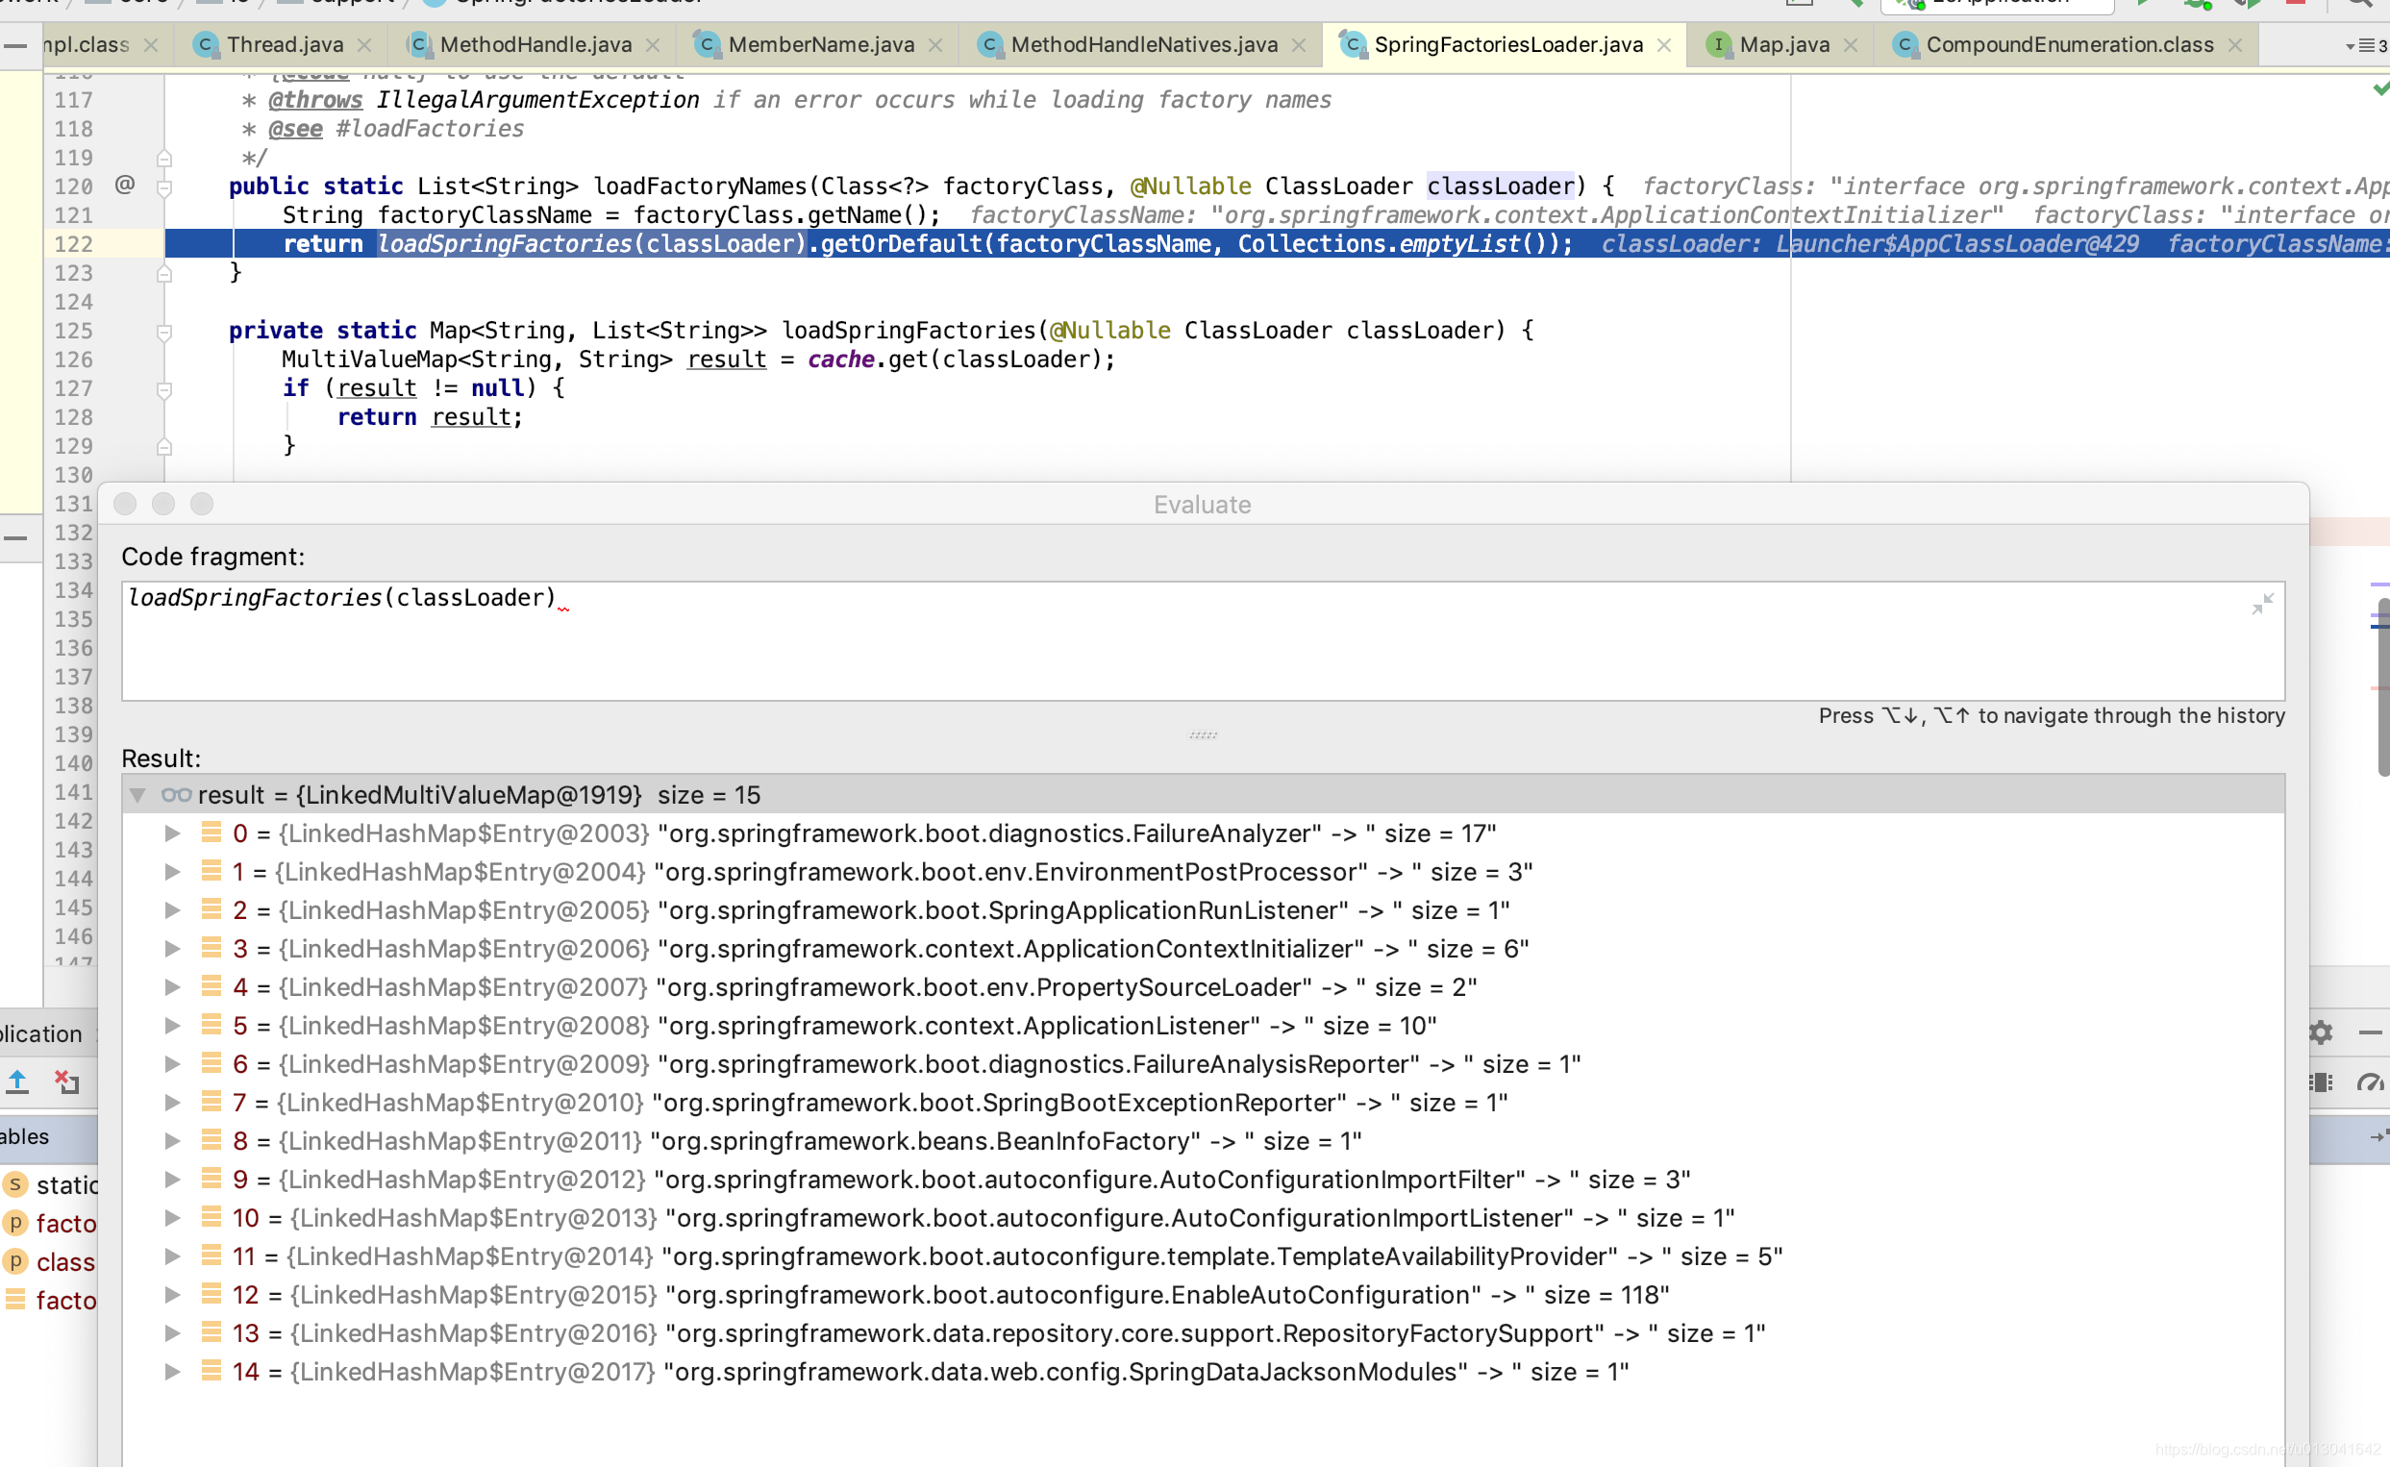Expand entry 7 SpringBootExceptionReporter

[172, 1103]
